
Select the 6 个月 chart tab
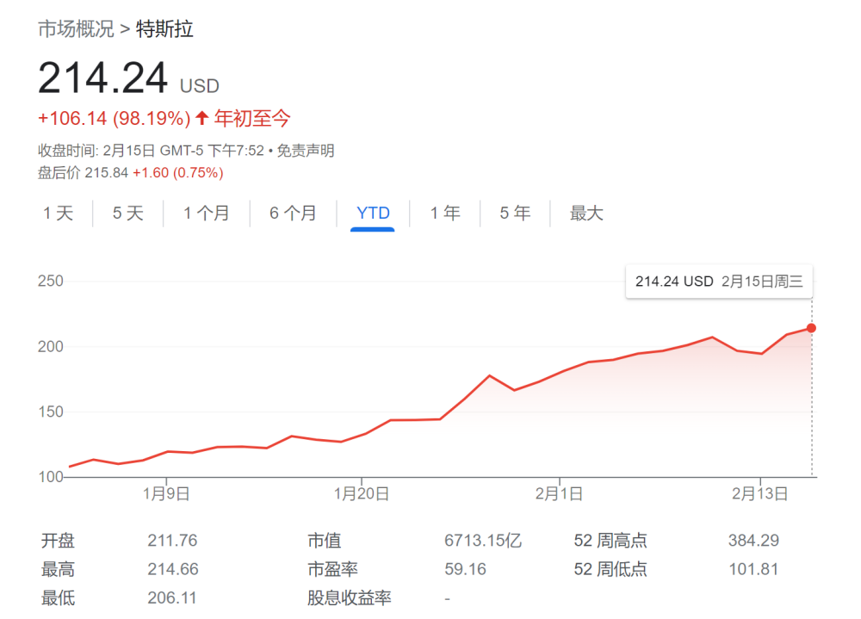(x=293, y=214)
